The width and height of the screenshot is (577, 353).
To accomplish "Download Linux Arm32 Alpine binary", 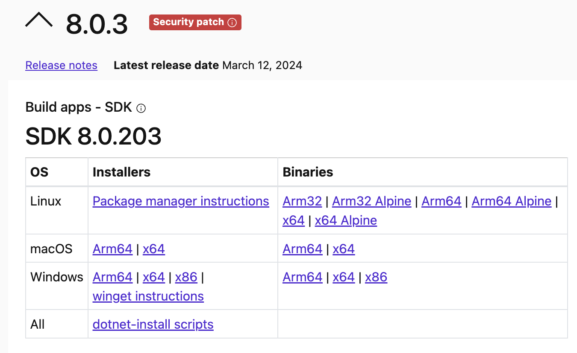I will [x=372, y=201].
